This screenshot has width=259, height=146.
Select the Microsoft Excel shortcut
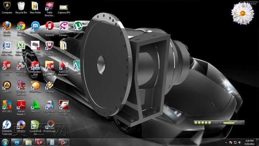tap(21, 49)
